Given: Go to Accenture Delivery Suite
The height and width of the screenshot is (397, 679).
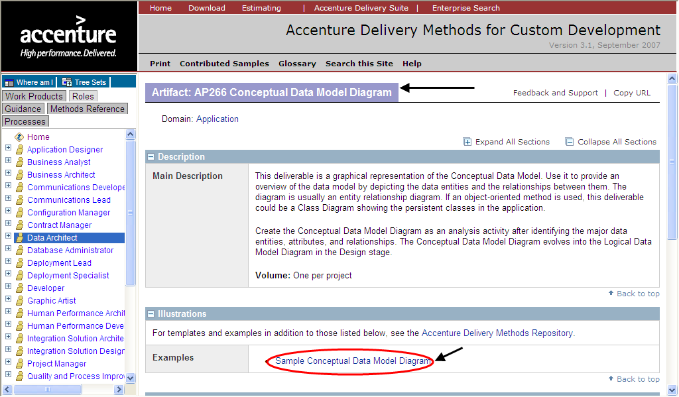Looking at the screenshot, I should (x=361, y=8).
